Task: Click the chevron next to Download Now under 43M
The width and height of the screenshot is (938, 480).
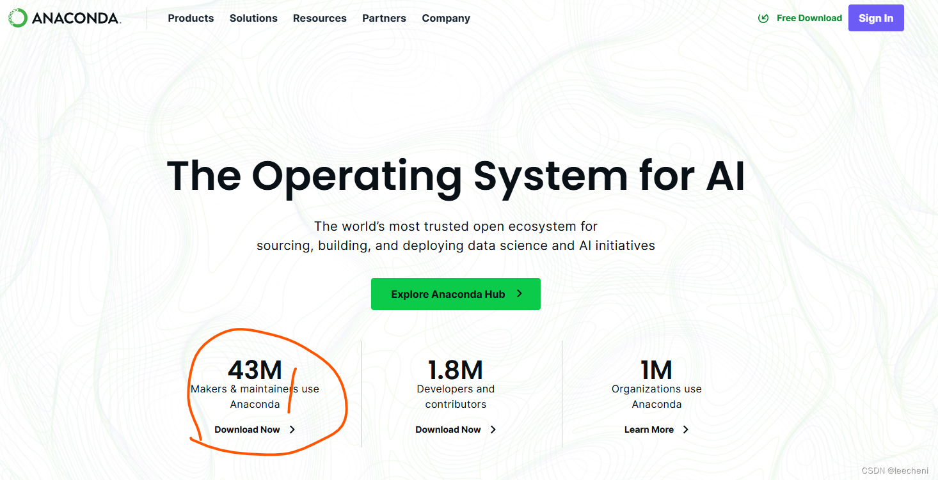Action: click(x=292, y=430)
